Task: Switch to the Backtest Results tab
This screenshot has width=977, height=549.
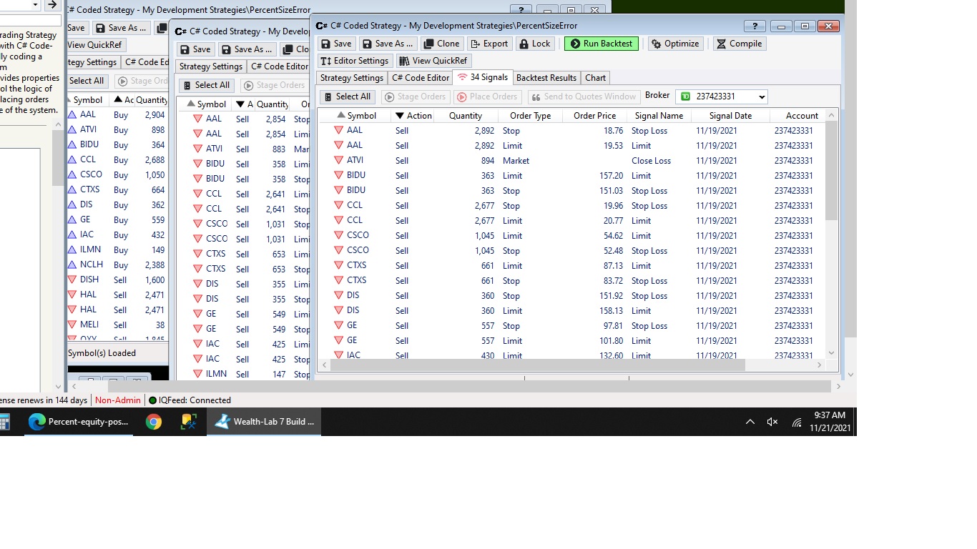Action: (x=546, y=78)
